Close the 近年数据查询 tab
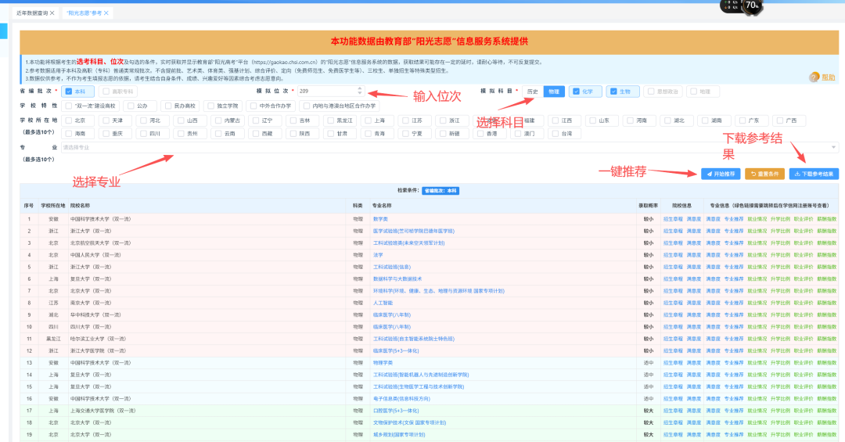845x442 pixels. (x=52, y=13)
